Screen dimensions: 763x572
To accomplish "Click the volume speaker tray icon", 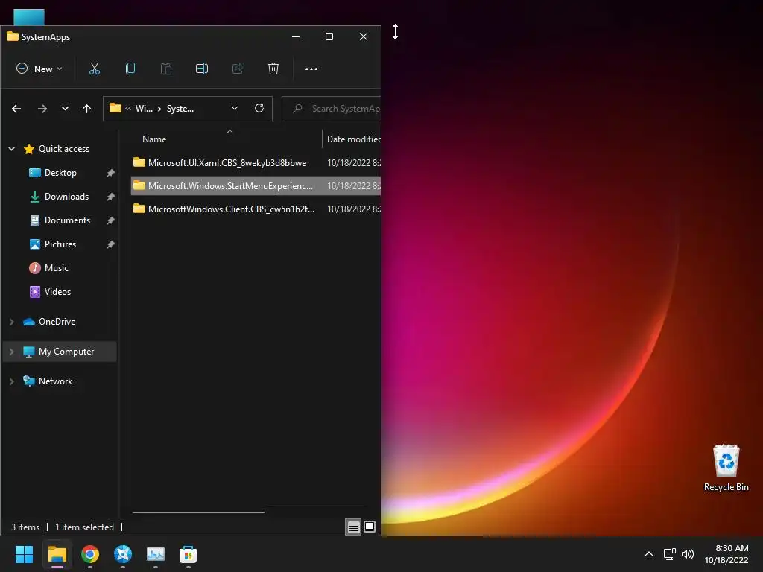I will click(x=688, y=554).
